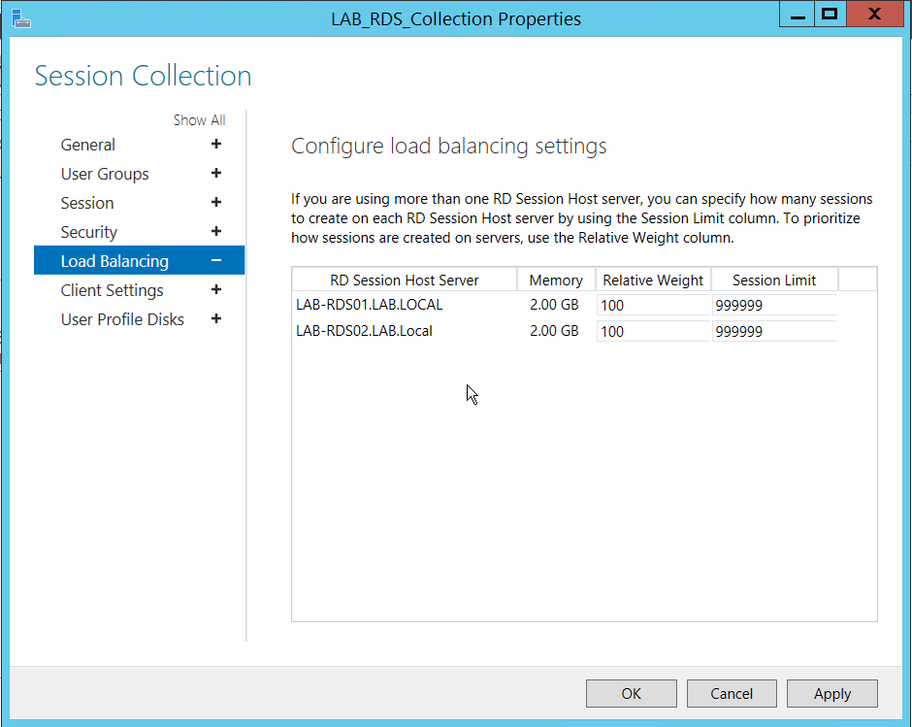
Task: Expand the Session section plus icon
Action: 215,203
